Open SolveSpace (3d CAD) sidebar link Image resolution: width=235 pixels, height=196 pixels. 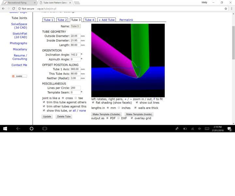click(x=19, y=26)
